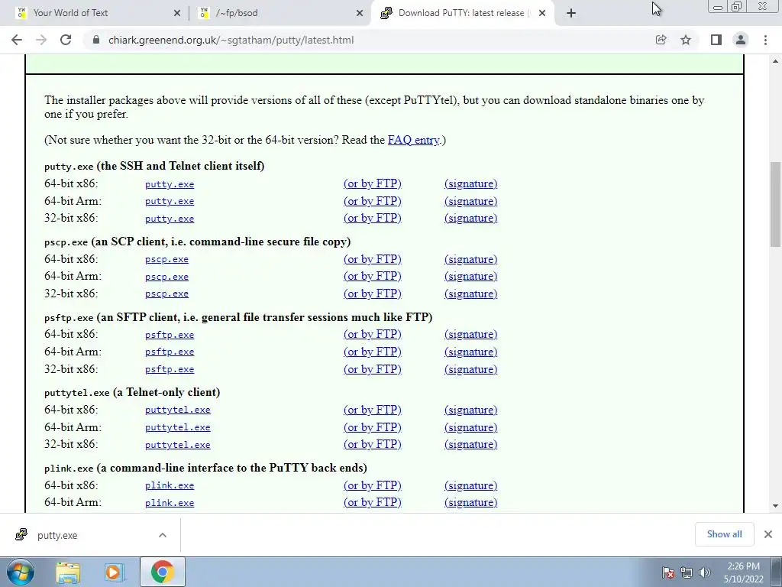
Task: Download 32-bit x86 putty.exe
Action: click(170, 219)
